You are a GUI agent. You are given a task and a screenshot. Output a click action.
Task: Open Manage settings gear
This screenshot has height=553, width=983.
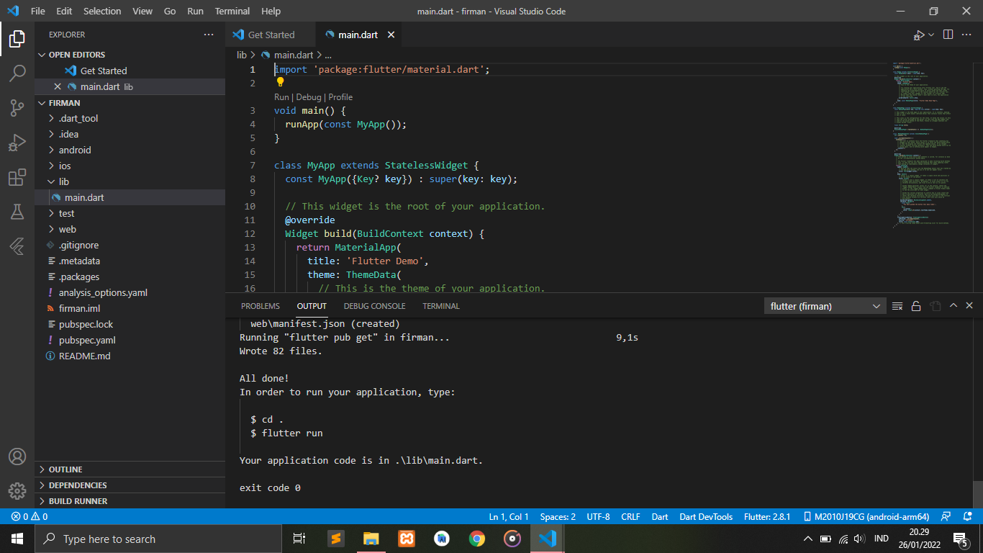pos(17,490)
